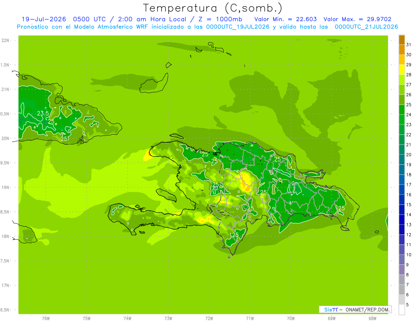418x323 pixels.
Task: Click the 22N latitude axis label
Action: [5, 40]
